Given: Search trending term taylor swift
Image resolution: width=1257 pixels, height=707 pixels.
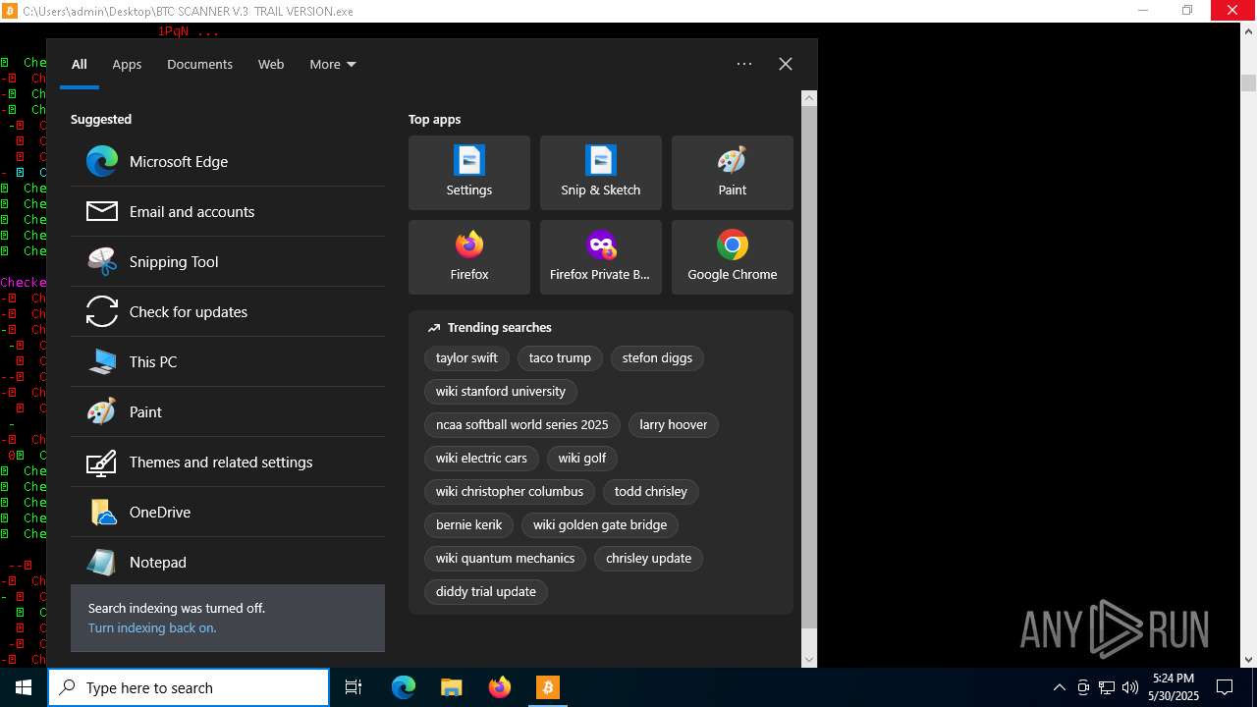Looking at the screenshot, I should (x=466, y=358).
